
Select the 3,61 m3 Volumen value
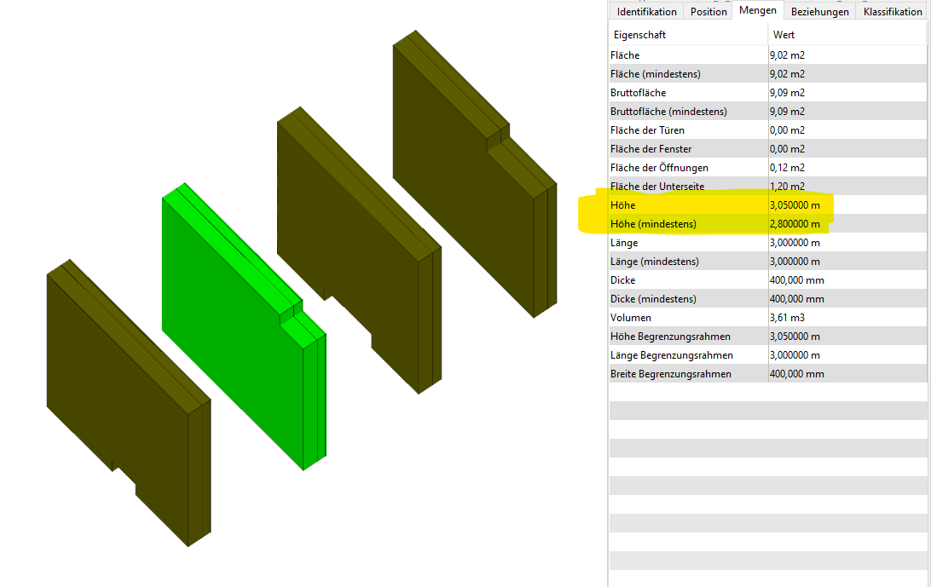pyautogui.click(x=787, y=318)
